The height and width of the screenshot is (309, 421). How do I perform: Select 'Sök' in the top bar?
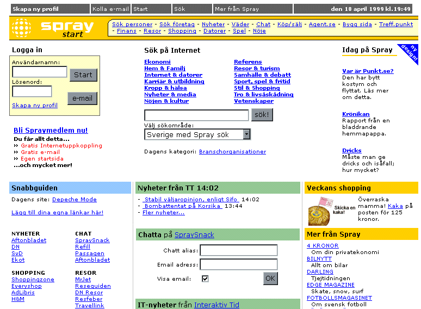[192, 9]
